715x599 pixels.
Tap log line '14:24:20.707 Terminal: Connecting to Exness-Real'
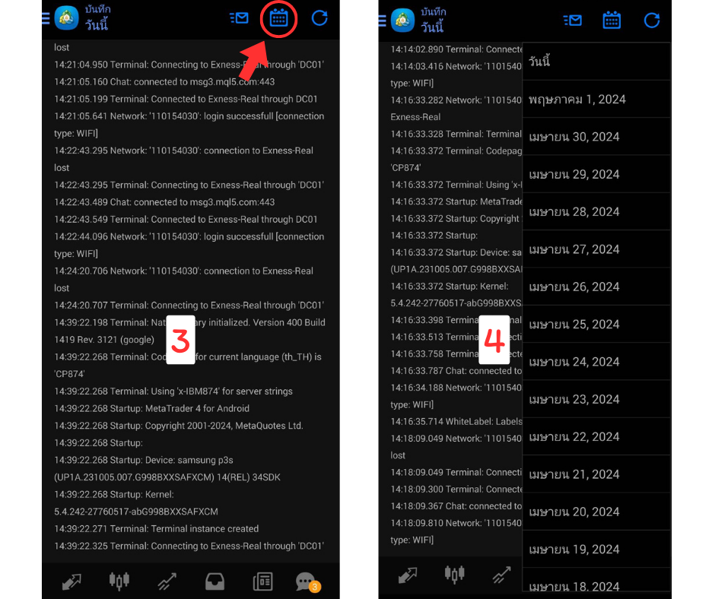[x=189, y=306]
